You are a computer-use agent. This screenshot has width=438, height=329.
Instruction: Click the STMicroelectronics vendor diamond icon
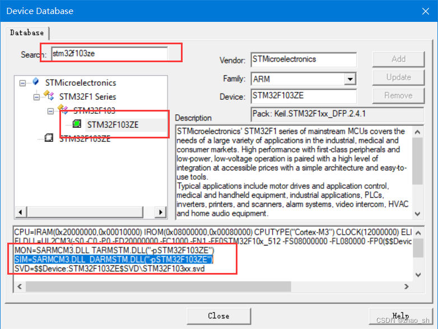35,82
